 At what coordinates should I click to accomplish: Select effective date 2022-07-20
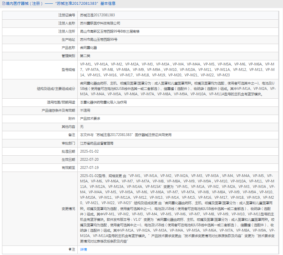pos(89,159)
